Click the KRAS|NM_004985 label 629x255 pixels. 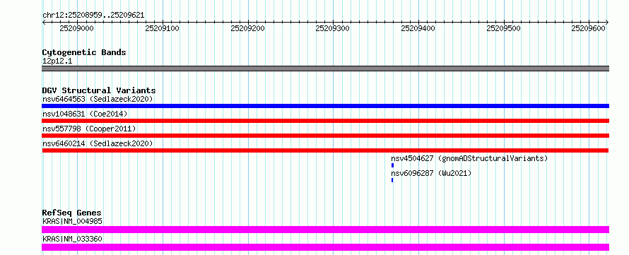72,221
